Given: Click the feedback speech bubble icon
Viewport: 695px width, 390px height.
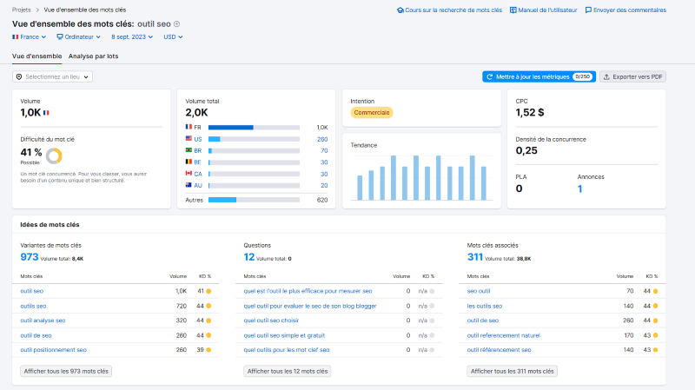Looking at the screenshot, I should pos(588,10).
